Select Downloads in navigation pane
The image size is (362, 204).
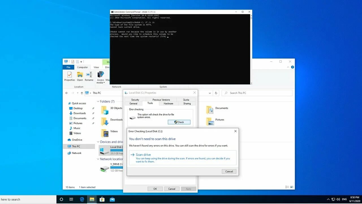point(80,113)
